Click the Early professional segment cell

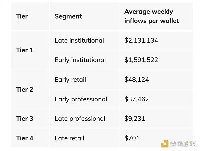[x=81, y=99]
